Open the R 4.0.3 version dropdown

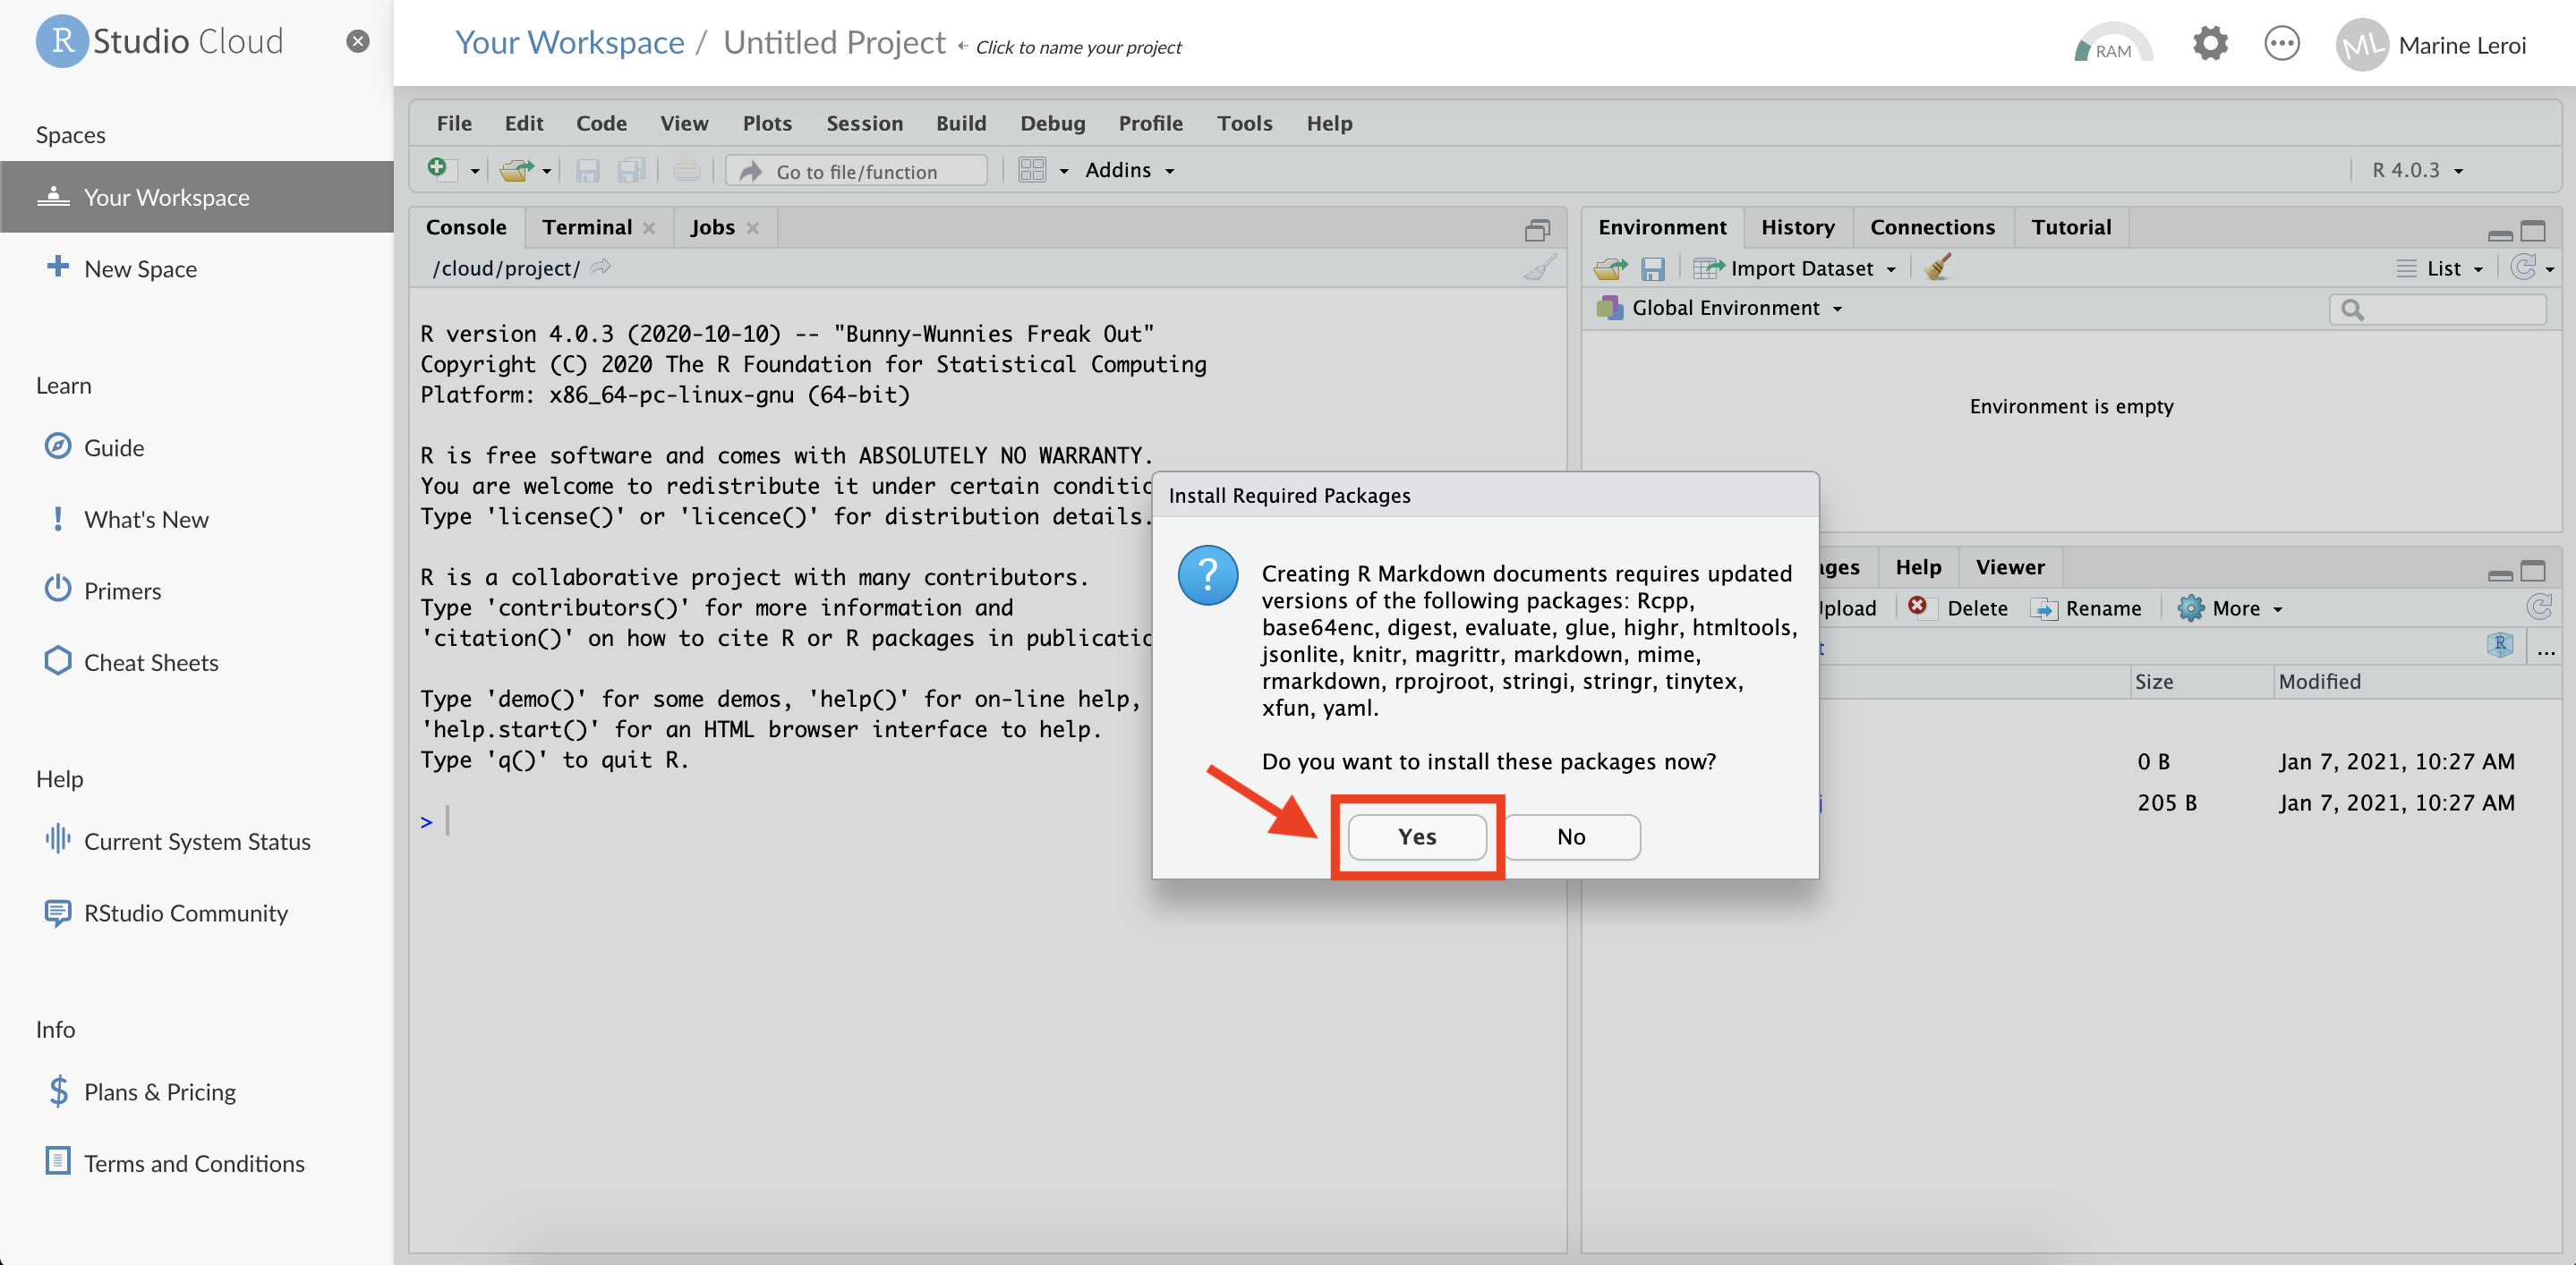pyautogui.click(x=2417, y=170)
